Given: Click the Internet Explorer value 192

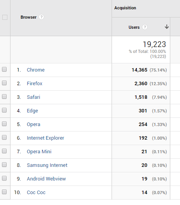Looking at the screenshot, I should pos(143,138).
